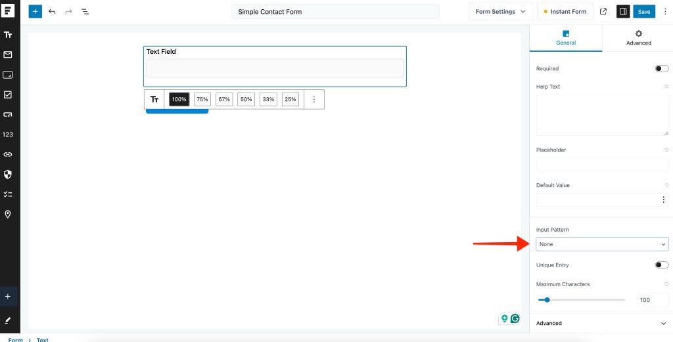Click the Form breadcrumb link
This screenshot has width=673, height=342.
(x=16, y=340)
